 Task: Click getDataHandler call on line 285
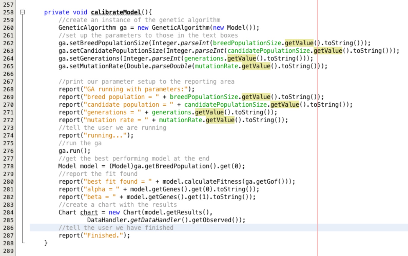[156, 220]
